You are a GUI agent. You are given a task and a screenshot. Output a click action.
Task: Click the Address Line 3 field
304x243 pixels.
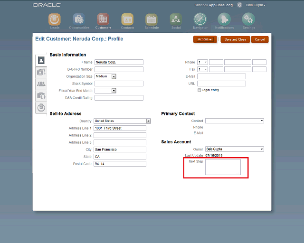pos(120,142)
